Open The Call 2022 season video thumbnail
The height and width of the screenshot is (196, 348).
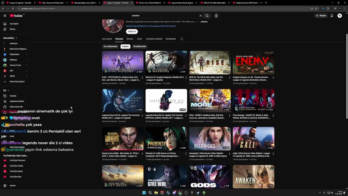(x=253, y=139)
